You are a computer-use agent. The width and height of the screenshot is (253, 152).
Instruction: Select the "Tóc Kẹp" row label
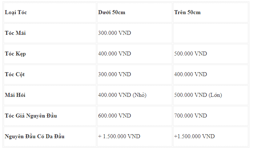point(15,54)
